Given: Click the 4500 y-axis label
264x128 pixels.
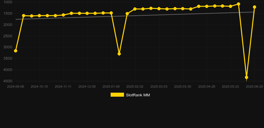Looking at the screenshot, I should click(x=8, y=81).
